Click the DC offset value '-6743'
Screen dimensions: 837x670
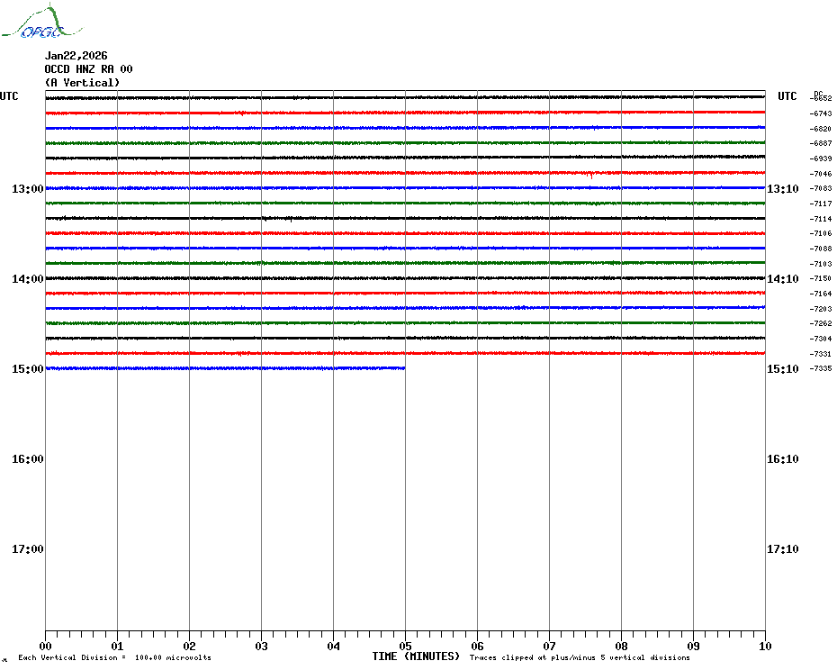(821, 113)
